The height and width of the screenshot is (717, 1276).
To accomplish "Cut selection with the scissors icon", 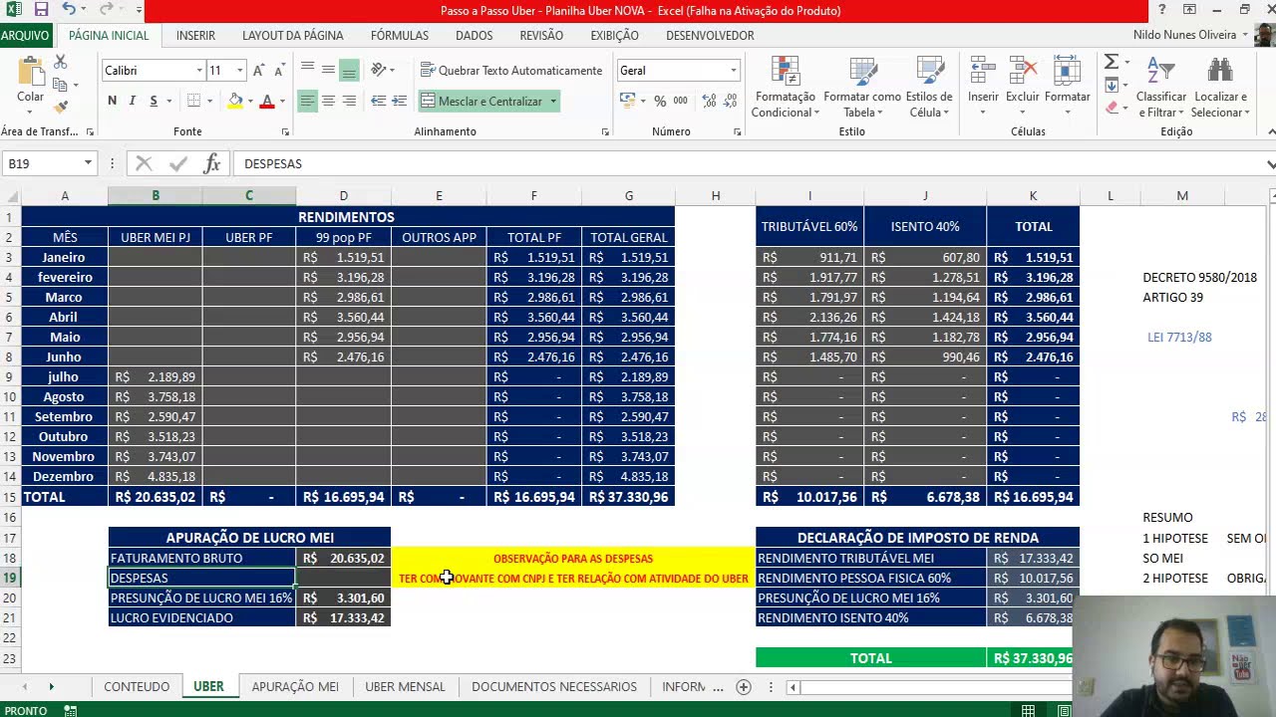I will [60, 62].
